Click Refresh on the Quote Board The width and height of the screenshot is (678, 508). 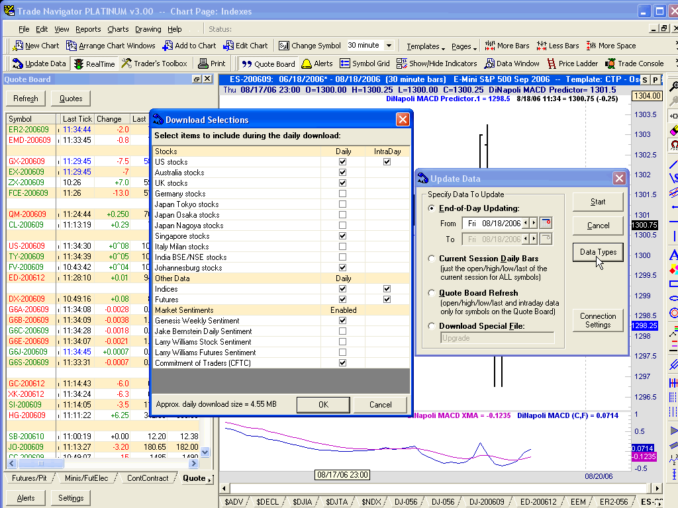coord(26,99)
